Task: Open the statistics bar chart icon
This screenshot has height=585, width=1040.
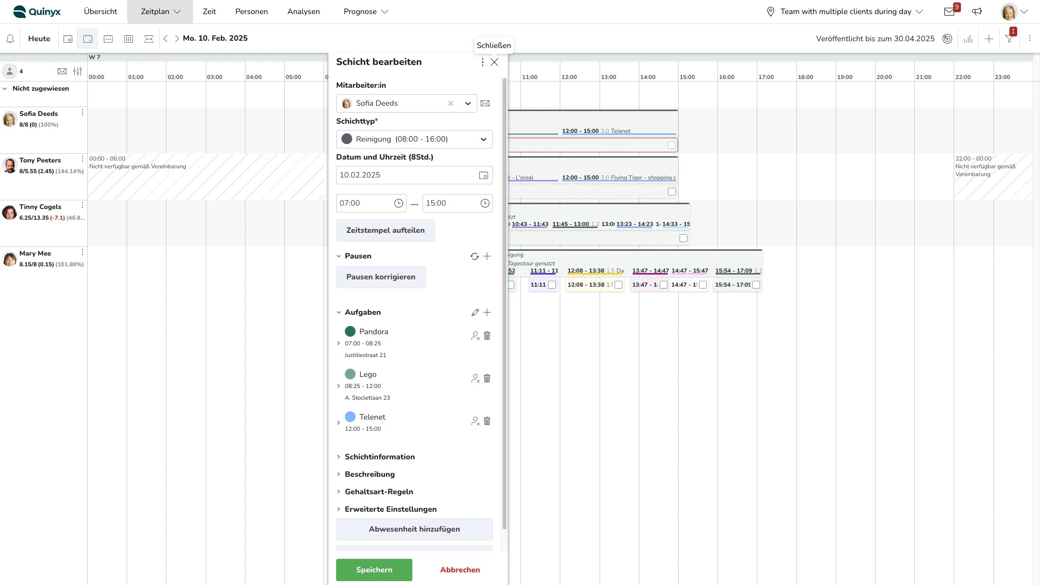Action: coord(968,39)
